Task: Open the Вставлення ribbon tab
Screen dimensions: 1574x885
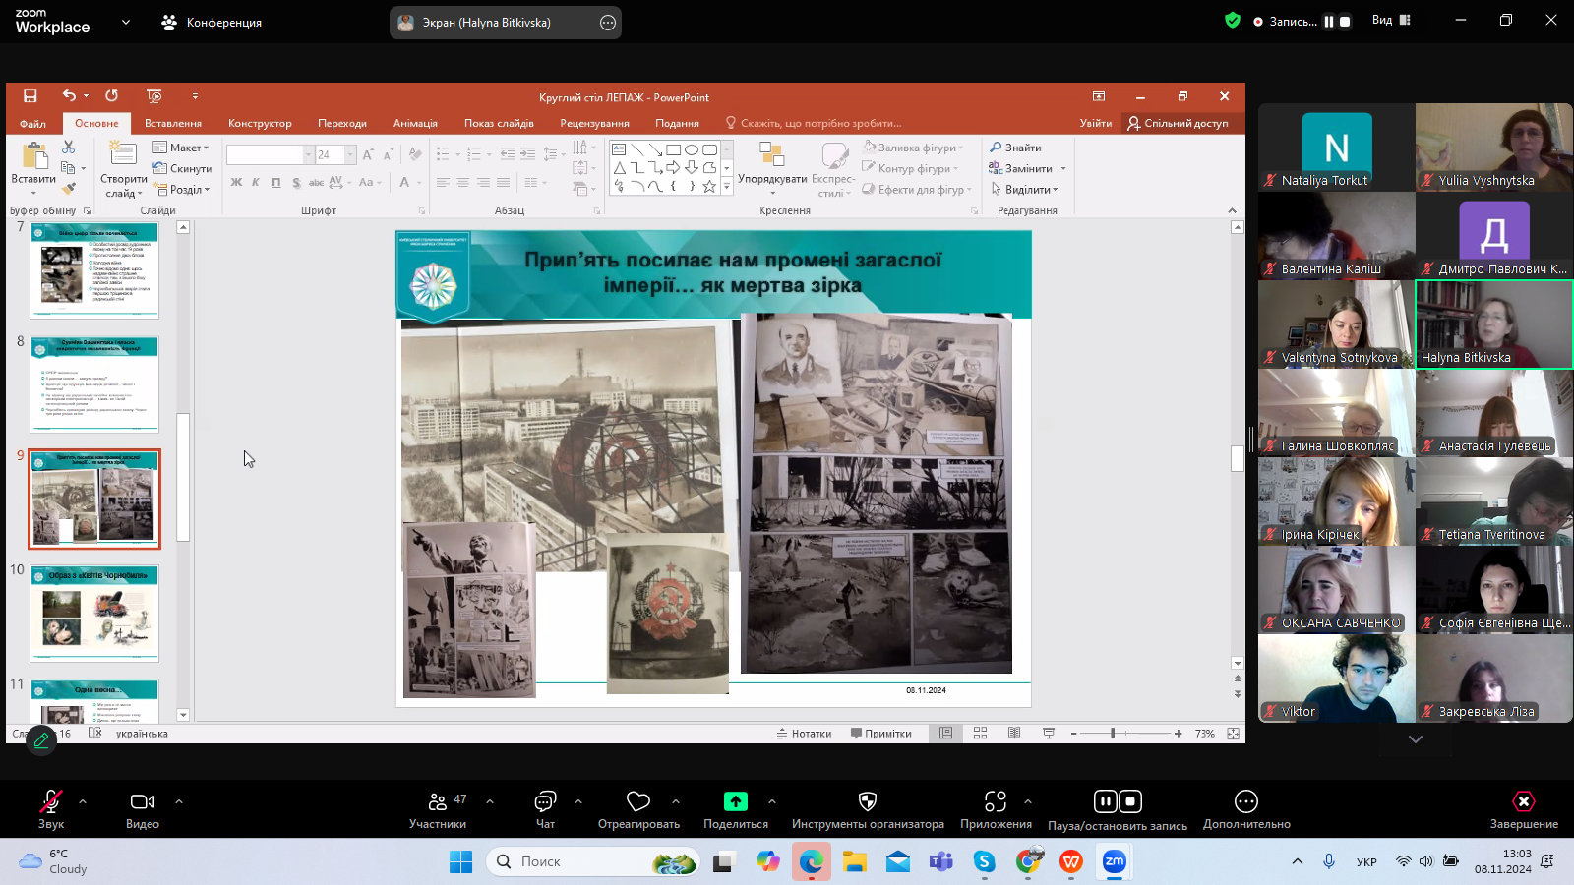Action: click(173, 124)
